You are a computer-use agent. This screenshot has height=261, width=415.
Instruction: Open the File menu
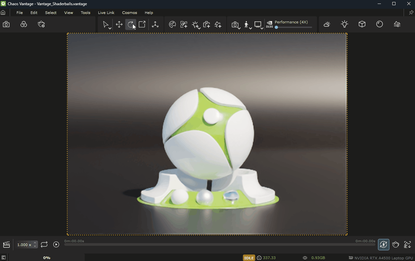point(19,13)
